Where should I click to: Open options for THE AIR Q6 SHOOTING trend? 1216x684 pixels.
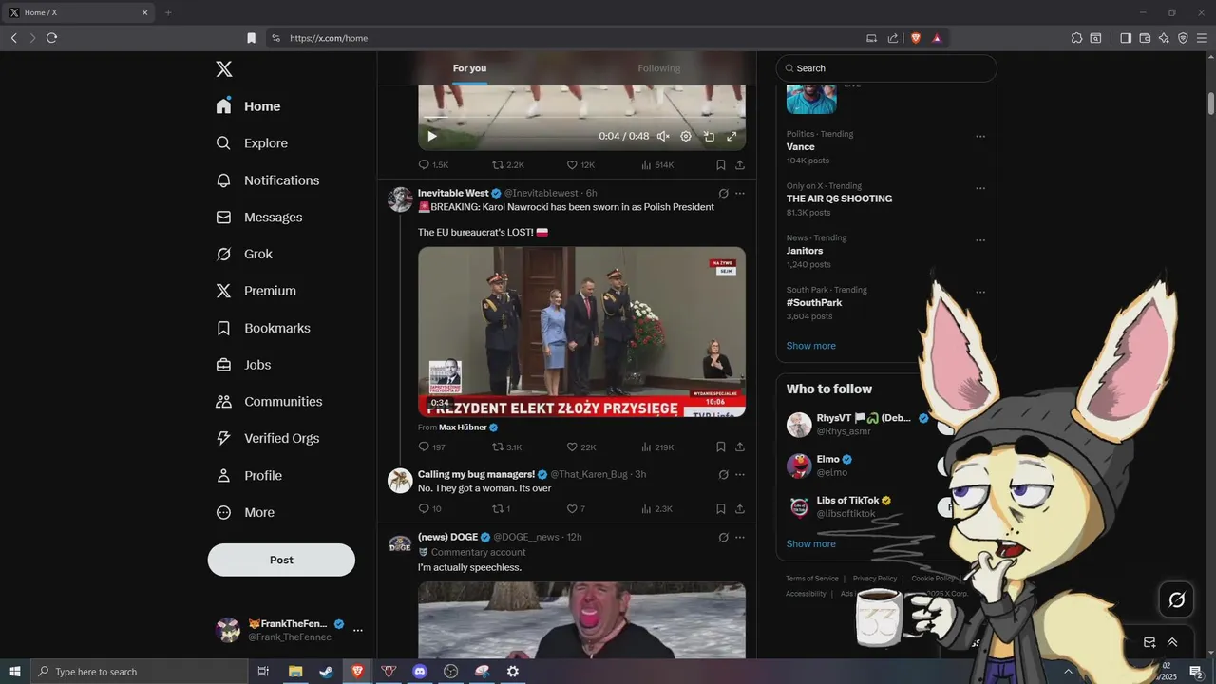[x=980, y=188]
